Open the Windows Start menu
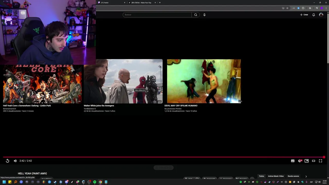 pyautogui.click(x=4, y=182)
